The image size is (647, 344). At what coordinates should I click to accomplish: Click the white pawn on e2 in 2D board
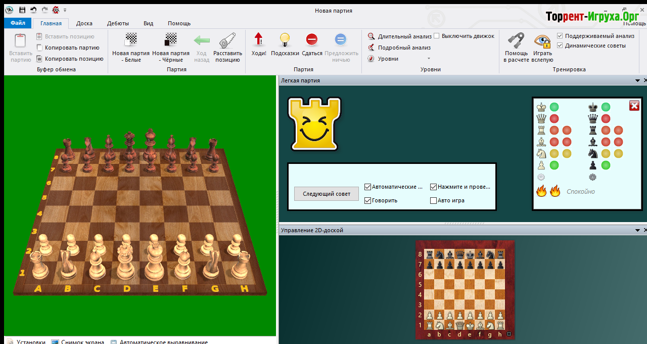click(x=470, y=315)
